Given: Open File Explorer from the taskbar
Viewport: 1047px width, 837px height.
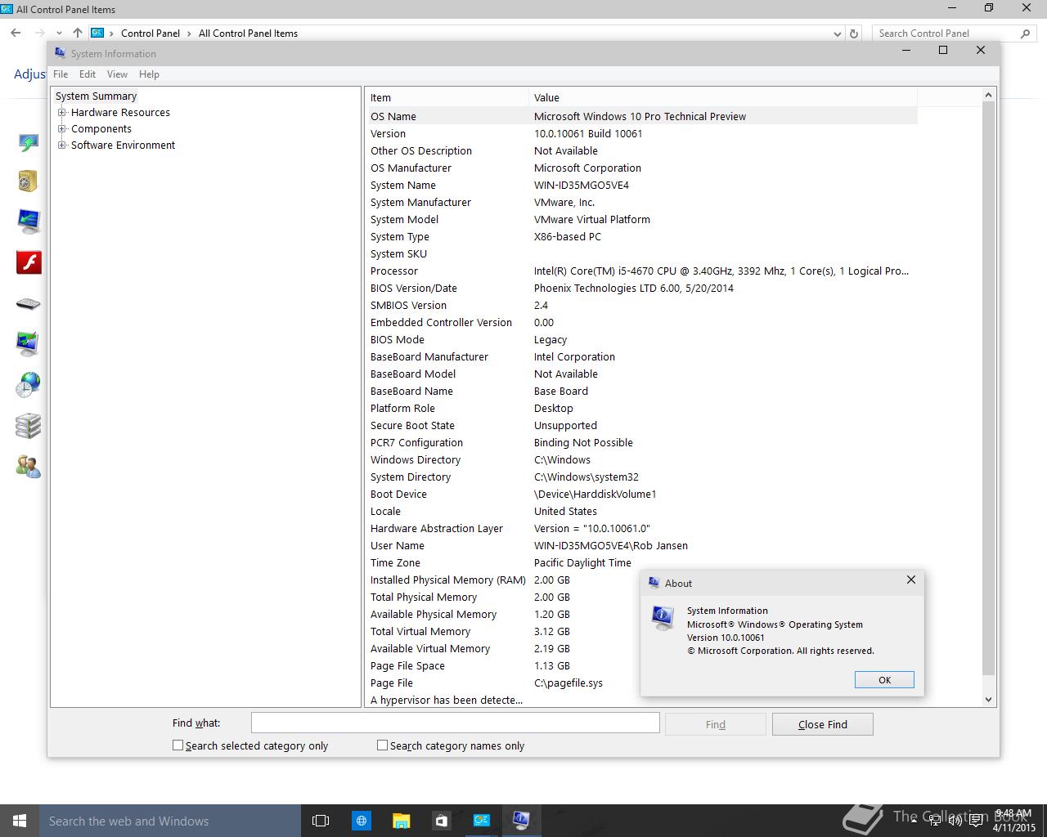Looking at the screenshot, I should click(x=401, y=821).
